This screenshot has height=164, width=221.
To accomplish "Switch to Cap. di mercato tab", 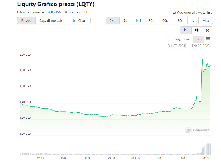I will (x=51, y=21).
